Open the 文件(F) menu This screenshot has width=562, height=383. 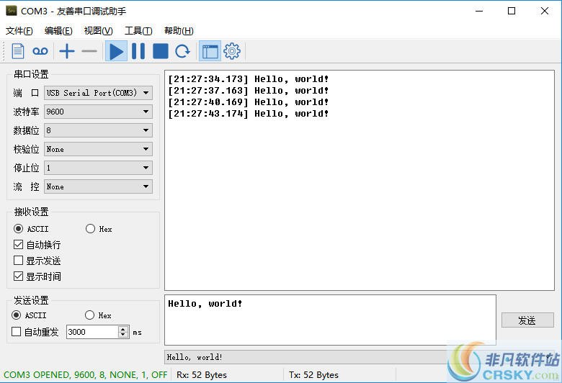click(x=19, y=31)
